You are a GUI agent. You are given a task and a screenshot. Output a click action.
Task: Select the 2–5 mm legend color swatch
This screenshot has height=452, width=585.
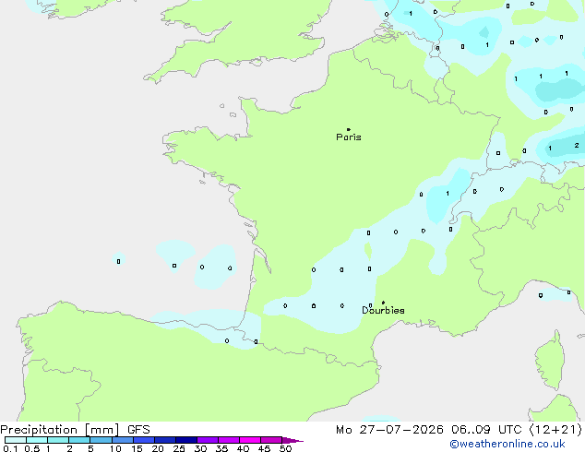(x=79, y=440)
